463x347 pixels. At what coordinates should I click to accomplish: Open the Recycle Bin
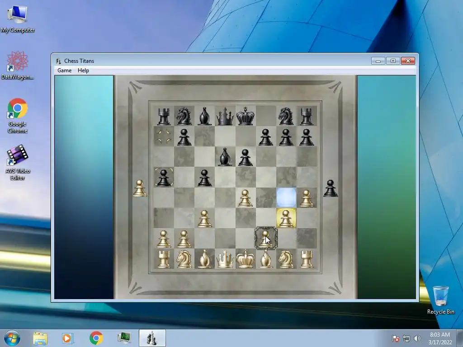pos(441,300)
